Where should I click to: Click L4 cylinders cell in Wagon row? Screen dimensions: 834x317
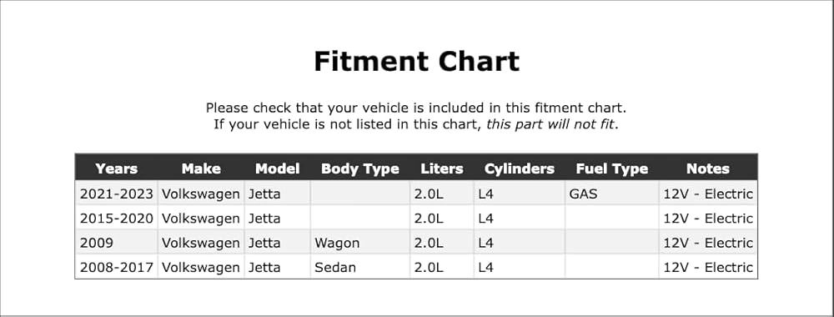[519, 243]
